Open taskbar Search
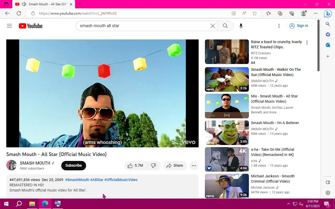The height and width of the screenshot is (209, 335). point(19,204)
